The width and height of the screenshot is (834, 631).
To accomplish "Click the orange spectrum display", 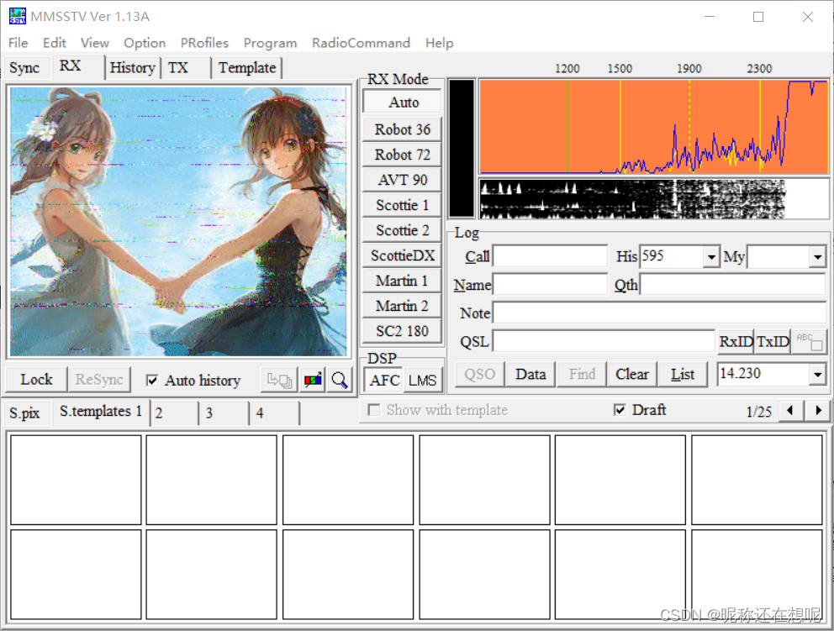I will tap(654, 127).
